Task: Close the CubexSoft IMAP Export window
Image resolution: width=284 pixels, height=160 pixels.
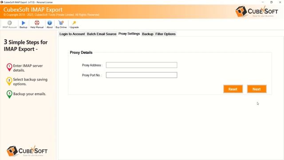Action: [280, 2]
